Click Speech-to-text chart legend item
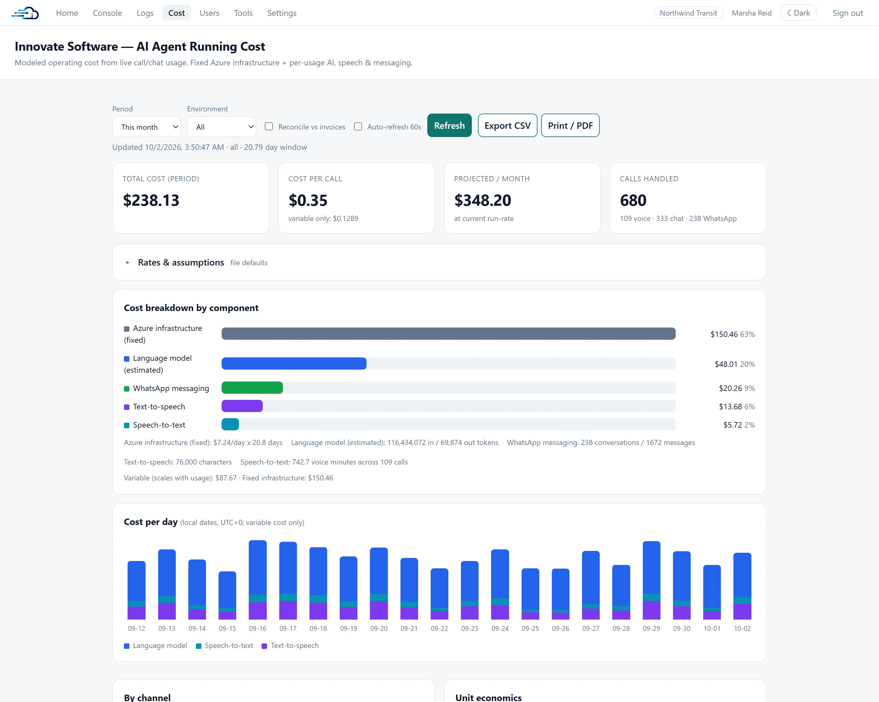 pos(224,646)
